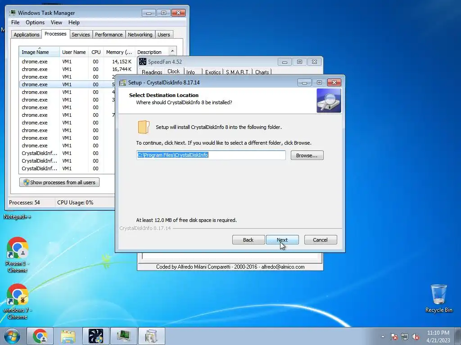Click the windows 7 - Chrome desktop shortcut
This screenshot has height=345, width=461.
coord(18,301)
